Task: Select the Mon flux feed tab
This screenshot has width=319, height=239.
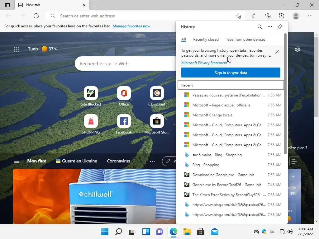Action: click(x=37, y=161)
